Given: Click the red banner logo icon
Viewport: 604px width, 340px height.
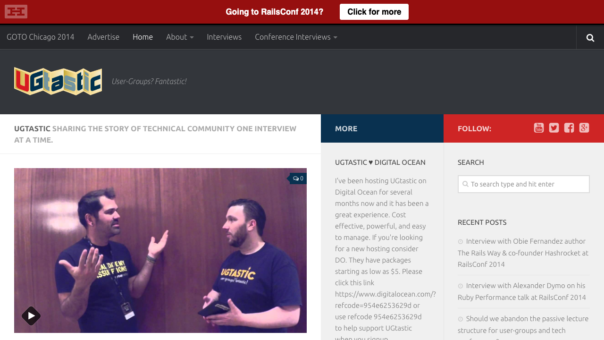Looking at the screenshot, I should coord(16,11).
